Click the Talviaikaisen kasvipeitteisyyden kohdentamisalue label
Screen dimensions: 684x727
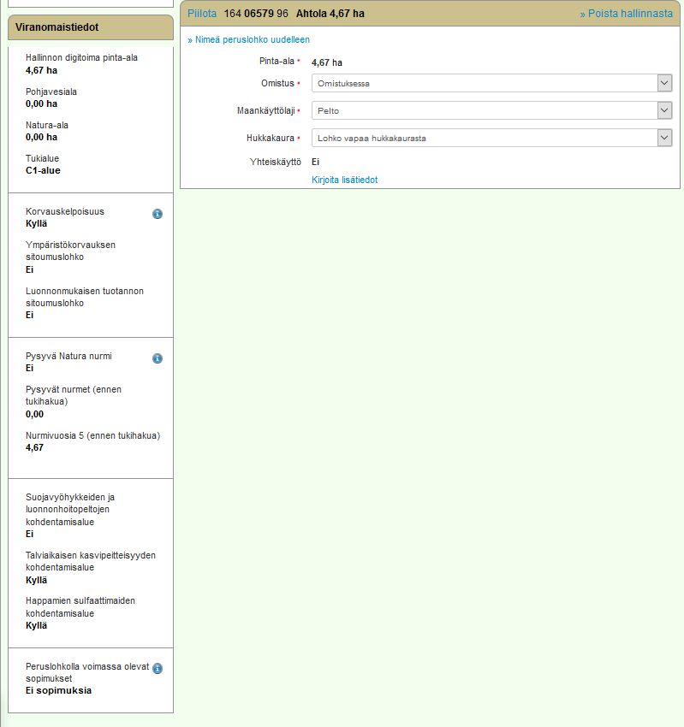90,561
